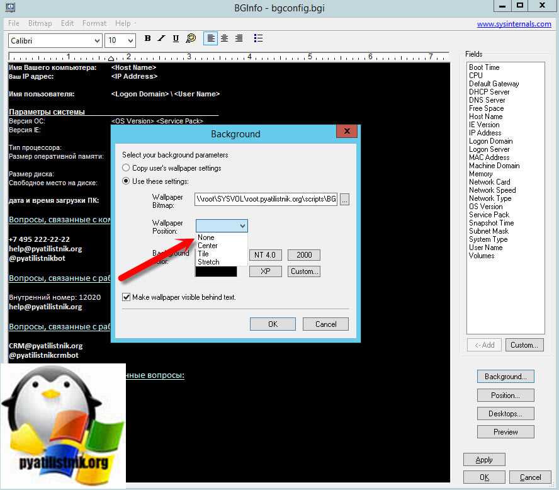Toggle bullet list formatting
Screen dimensions: 559x490
tap(258, 38)
